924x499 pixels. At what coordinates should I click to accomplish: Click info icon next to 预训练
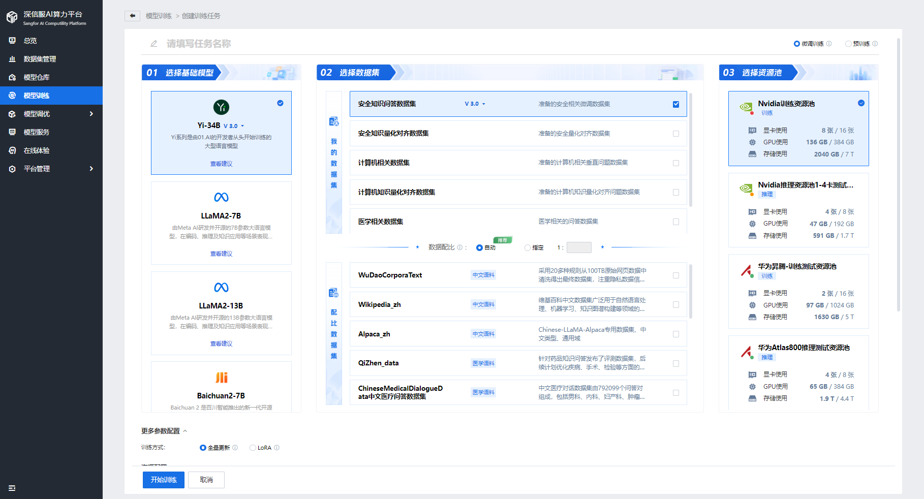point(875,44)
